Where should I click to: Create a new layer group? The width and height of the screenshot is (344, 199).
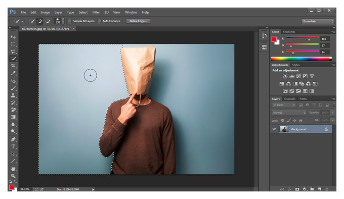point(312,189)
